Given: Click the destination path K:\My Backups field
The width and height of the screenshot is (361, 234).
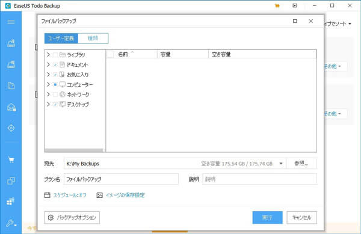Looking at the screenshot, I should coord(175,164).
